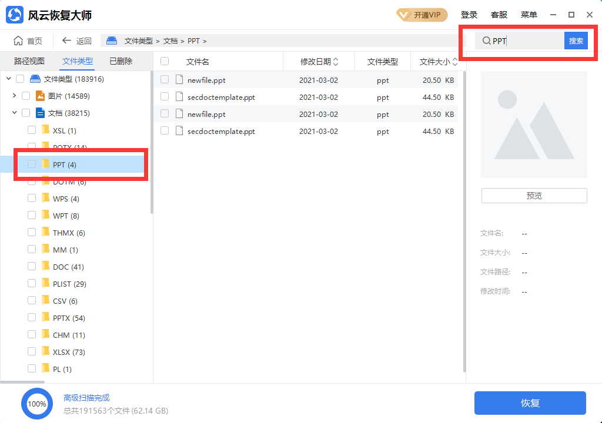Click the 恢复 recovery button
602x423 pixels.
[x=529, y=403]
